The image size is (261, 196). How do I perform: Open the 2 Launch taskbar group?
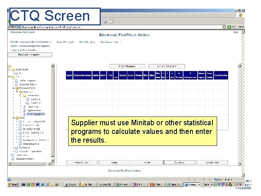pos(72,184)
